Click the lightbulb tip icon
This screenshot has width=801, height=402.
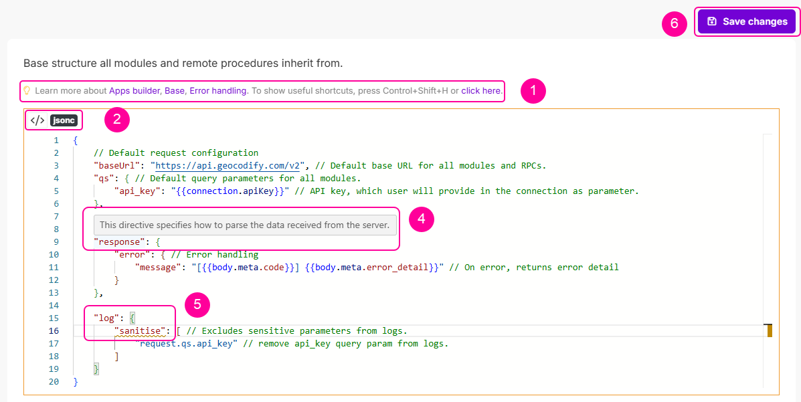[27, 90]
